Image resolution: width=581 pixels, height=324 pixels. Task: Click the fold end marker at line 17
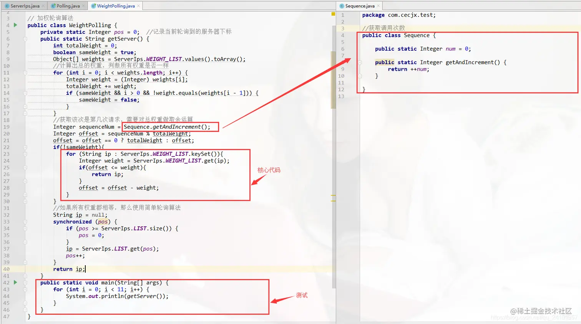point(25,113)
